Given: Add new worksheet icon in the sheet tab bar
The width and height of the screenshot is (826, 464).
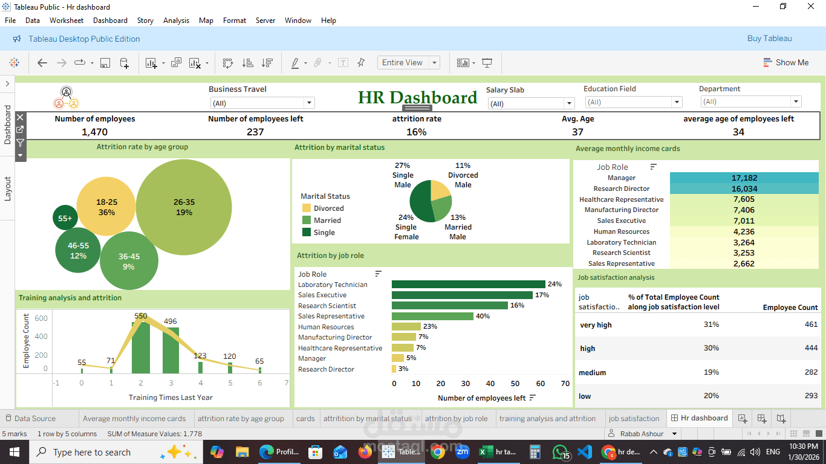Looking at the screenshot, I should coord(743,418).
